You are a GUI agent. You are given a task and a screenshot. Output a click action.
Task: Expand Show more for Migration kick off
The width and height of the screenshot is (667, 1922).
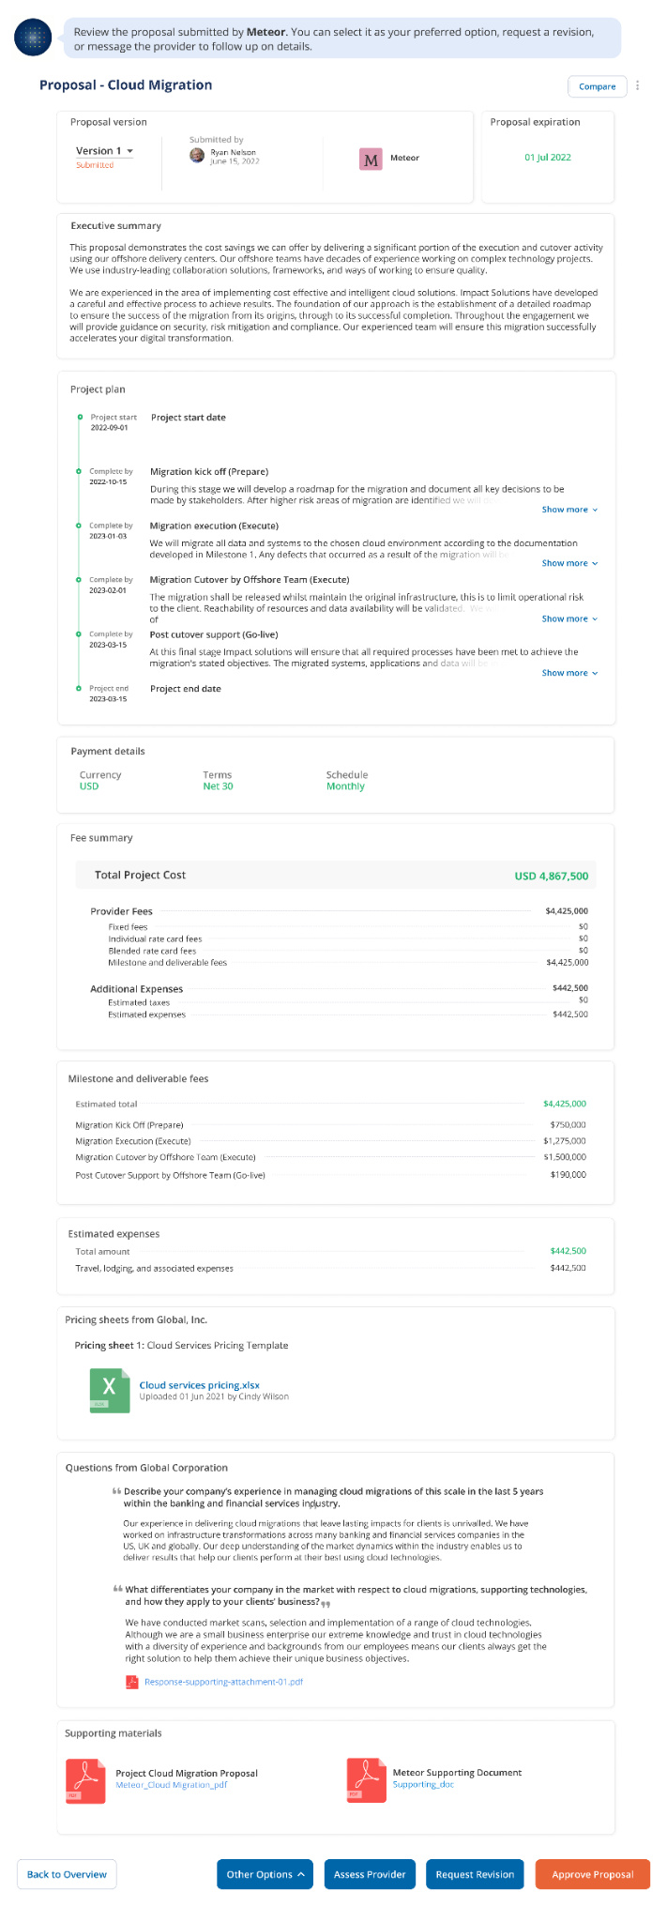(569, 510)
